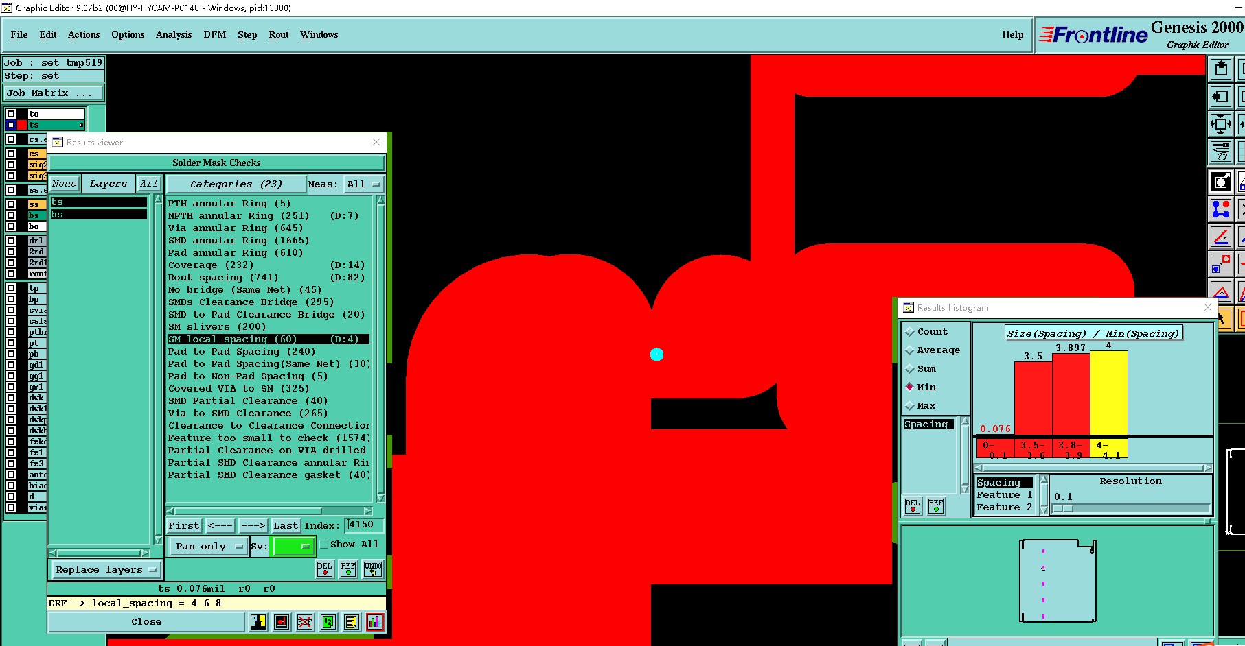Screen dimensions: 1245x646
Task: Click the pan-left arrow toolbar icon
Action: pyautogui.click(x=1221, y=97)
